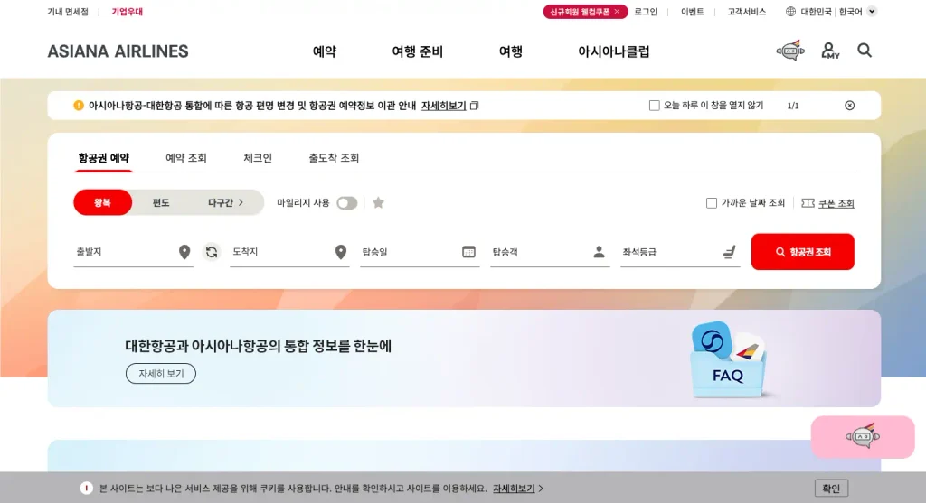Image resolution: width=926 pixels, height=503 pixels.
Task: Open the 좌석등급 seat class selector
Action: (x=680, y=252)
